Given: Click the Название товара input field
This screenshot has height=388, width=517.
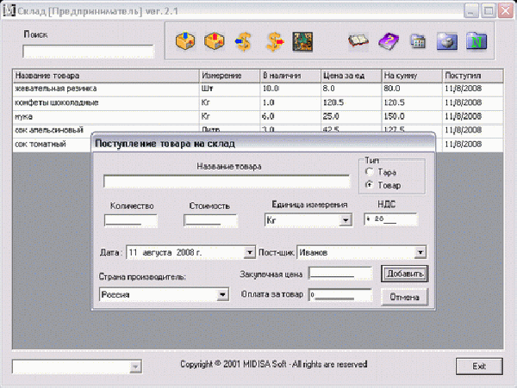Looking at the screenshot, I should pyautogui.click(x=226, y=182).
